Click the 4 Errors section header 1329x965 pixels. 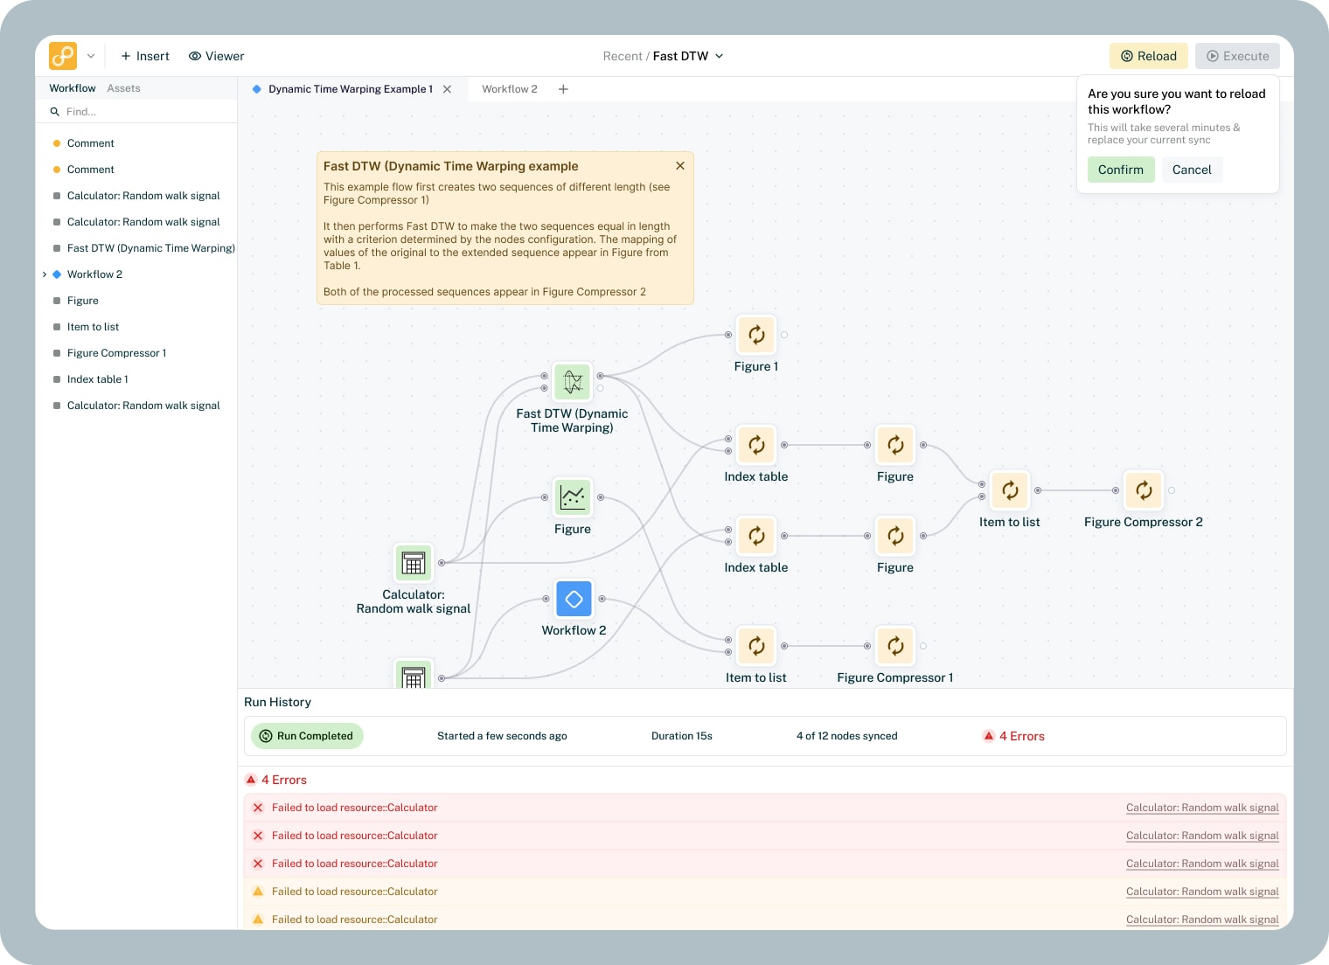[275, 780]
